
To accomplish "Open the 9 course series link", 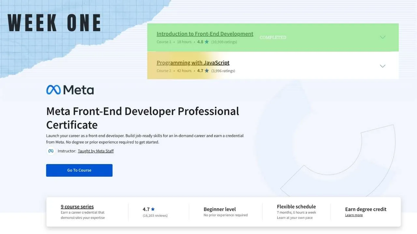I will tap(77, 207).
